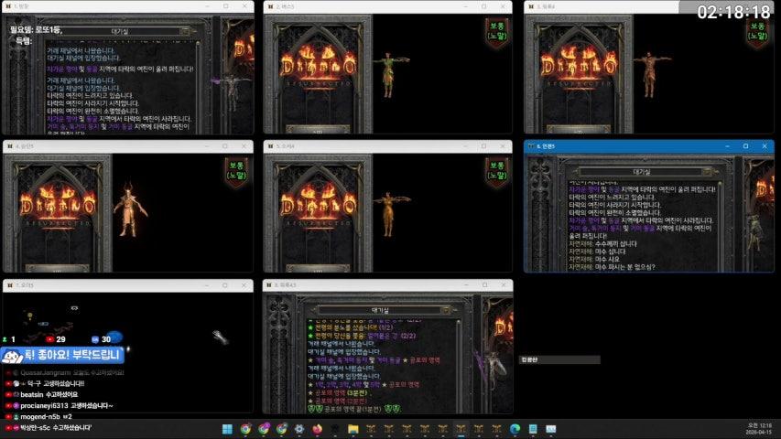Viewport: 781px width, 439px height.
Task: Click the character figure in window 8 lobby
Action: click(491, 366)
